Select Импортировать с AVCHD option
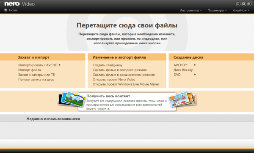Viewport: 254px width, 153px height. (38, 65)
